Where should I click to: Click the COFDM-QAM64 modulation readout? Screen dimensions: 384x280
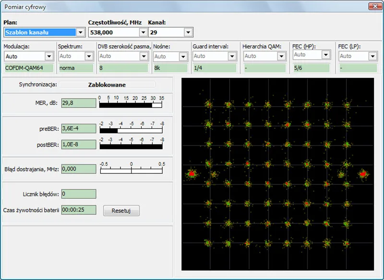29,68
